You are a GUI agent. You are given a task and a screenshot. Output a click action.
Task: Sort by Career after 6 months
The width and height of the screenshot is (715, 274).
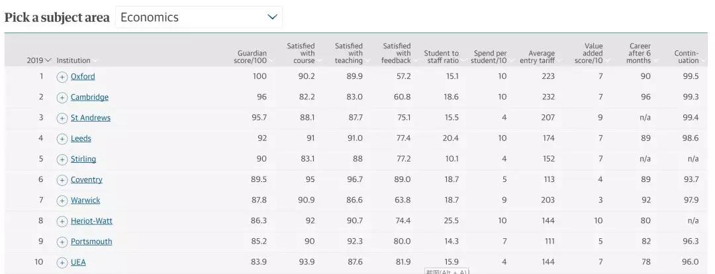pyautogui.click(x=639, y=54)
